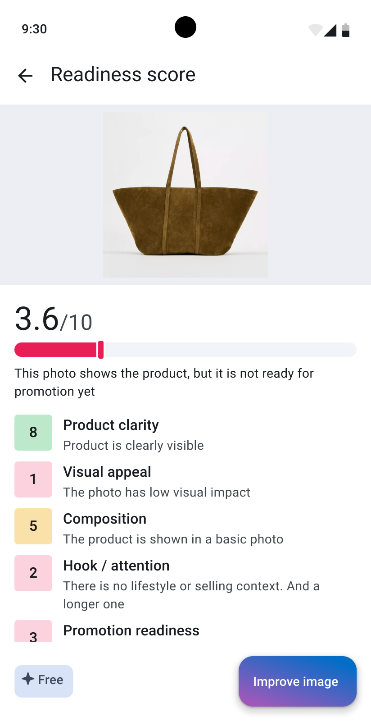371x721 pixels.
Task: Select the Visual appeal row title
Action: [x=107, y=472]
